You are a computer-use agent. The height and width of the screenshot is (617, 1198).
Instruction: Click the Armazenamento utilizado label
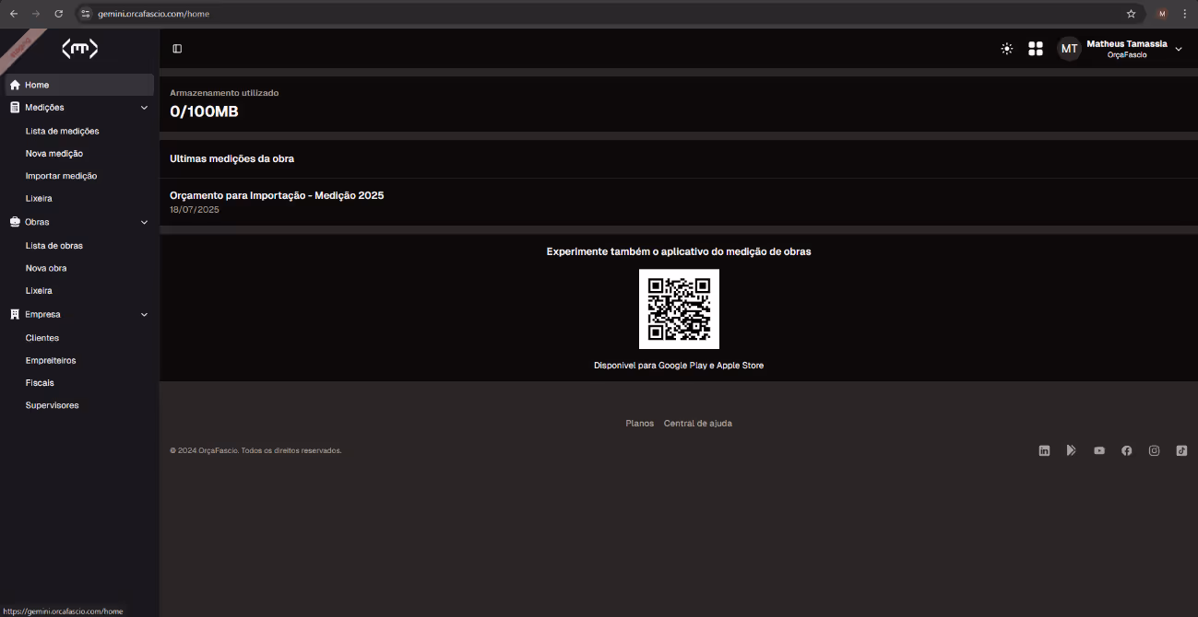[224, 93]
